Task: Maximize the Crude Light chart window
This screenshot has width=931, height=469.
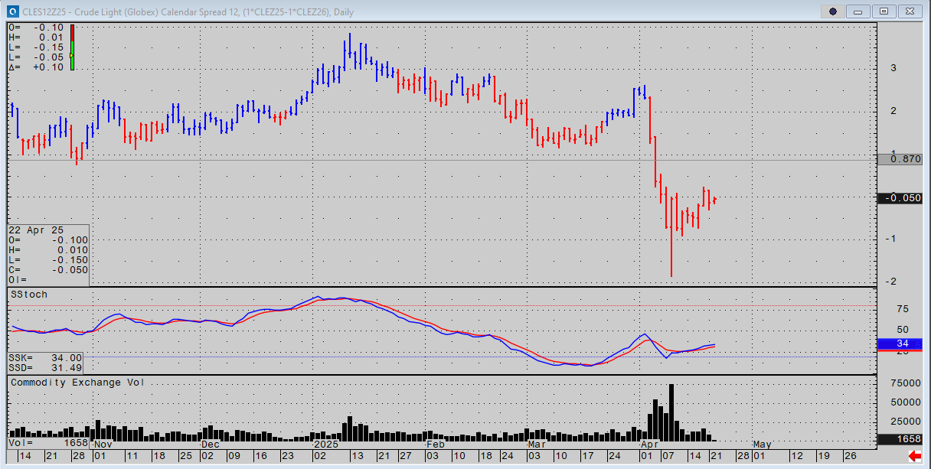Action: point(884,11)
